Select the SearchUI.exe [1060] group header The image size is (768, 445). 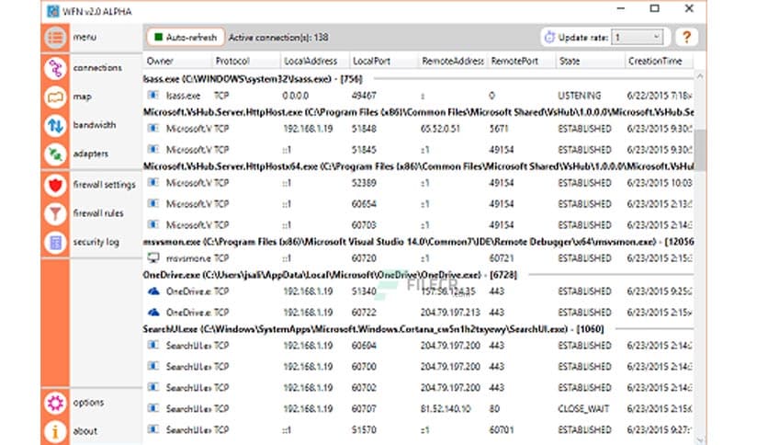[418, 329]
